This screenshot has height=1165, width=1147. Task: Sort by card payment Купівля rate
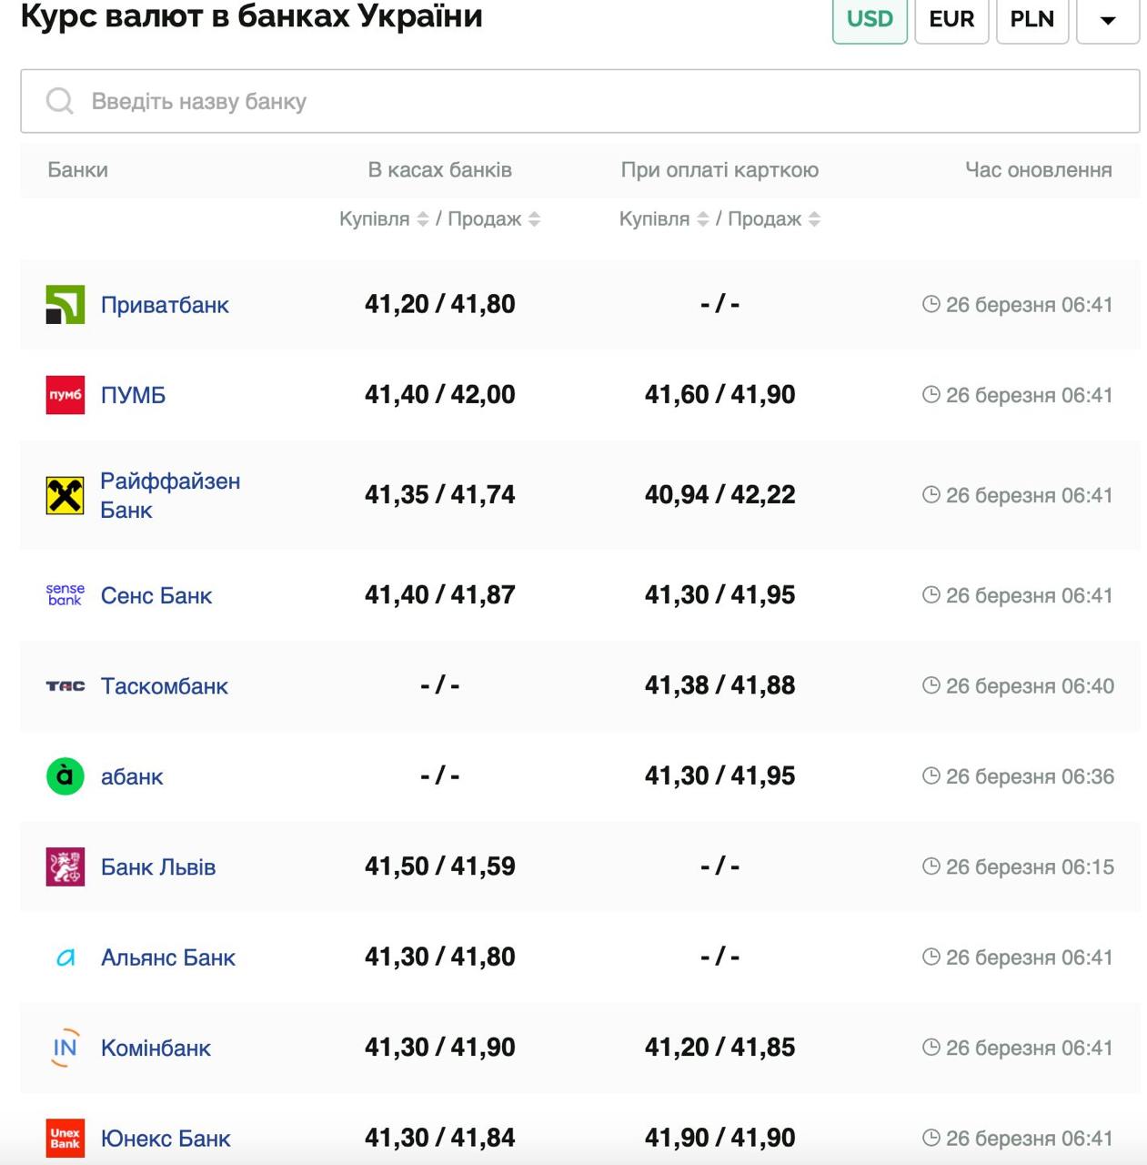(x=702, y=219)
